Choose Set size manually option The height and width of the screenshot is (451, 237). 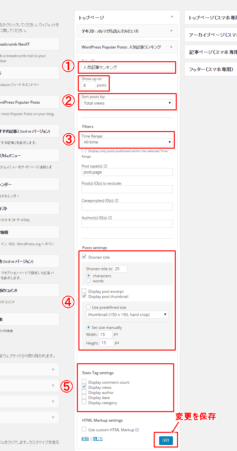(x=88, y=327)
